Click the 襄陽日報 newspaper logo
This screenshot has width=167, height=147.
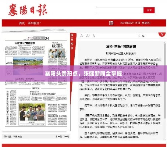pyautogui.click(x=28, y=10)
